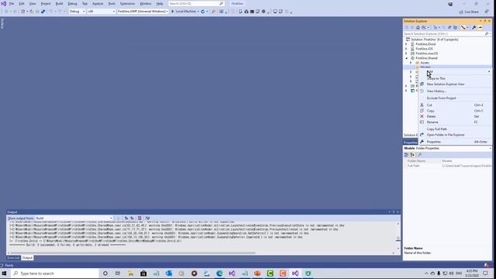The image size is (496, 279).
Task: Click the Save All toolbar icon
Action: (x=43, y=12)
